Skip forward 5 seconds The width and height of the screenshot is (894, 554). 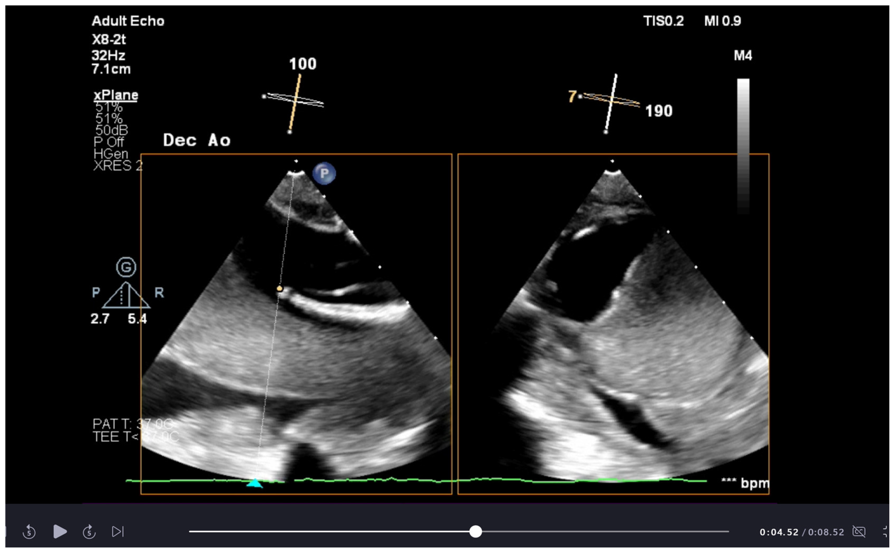click(x=89, y=532)
